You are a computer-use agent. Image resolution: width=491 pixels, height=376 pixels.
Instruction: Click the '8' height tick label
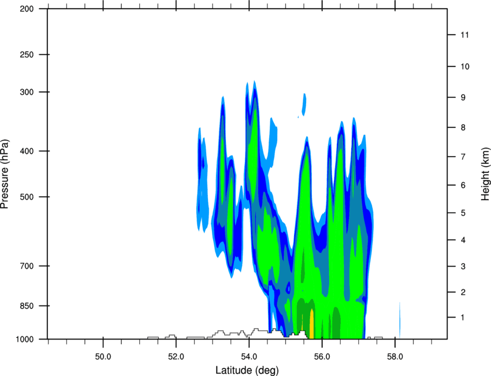(x=463, y=128)
